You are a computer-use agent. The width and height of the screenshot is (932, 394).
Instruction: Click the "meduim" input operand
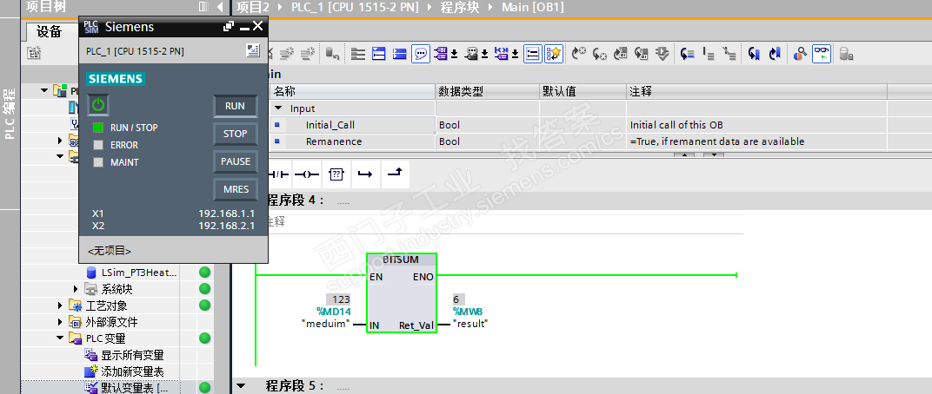click(x=326, y=324)
